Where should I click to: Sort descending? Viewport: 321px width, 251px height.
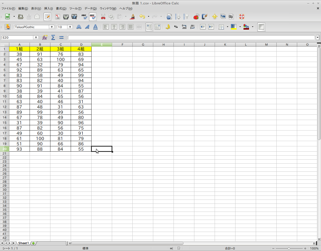coord(186,17)
